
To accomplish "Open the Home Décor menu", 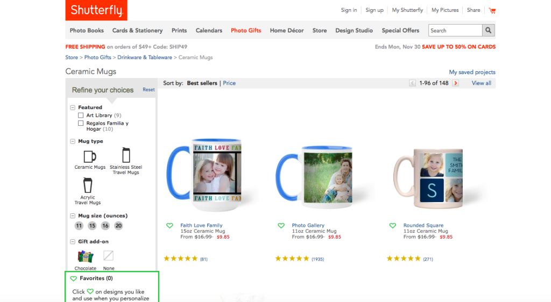I will (287, 31).
